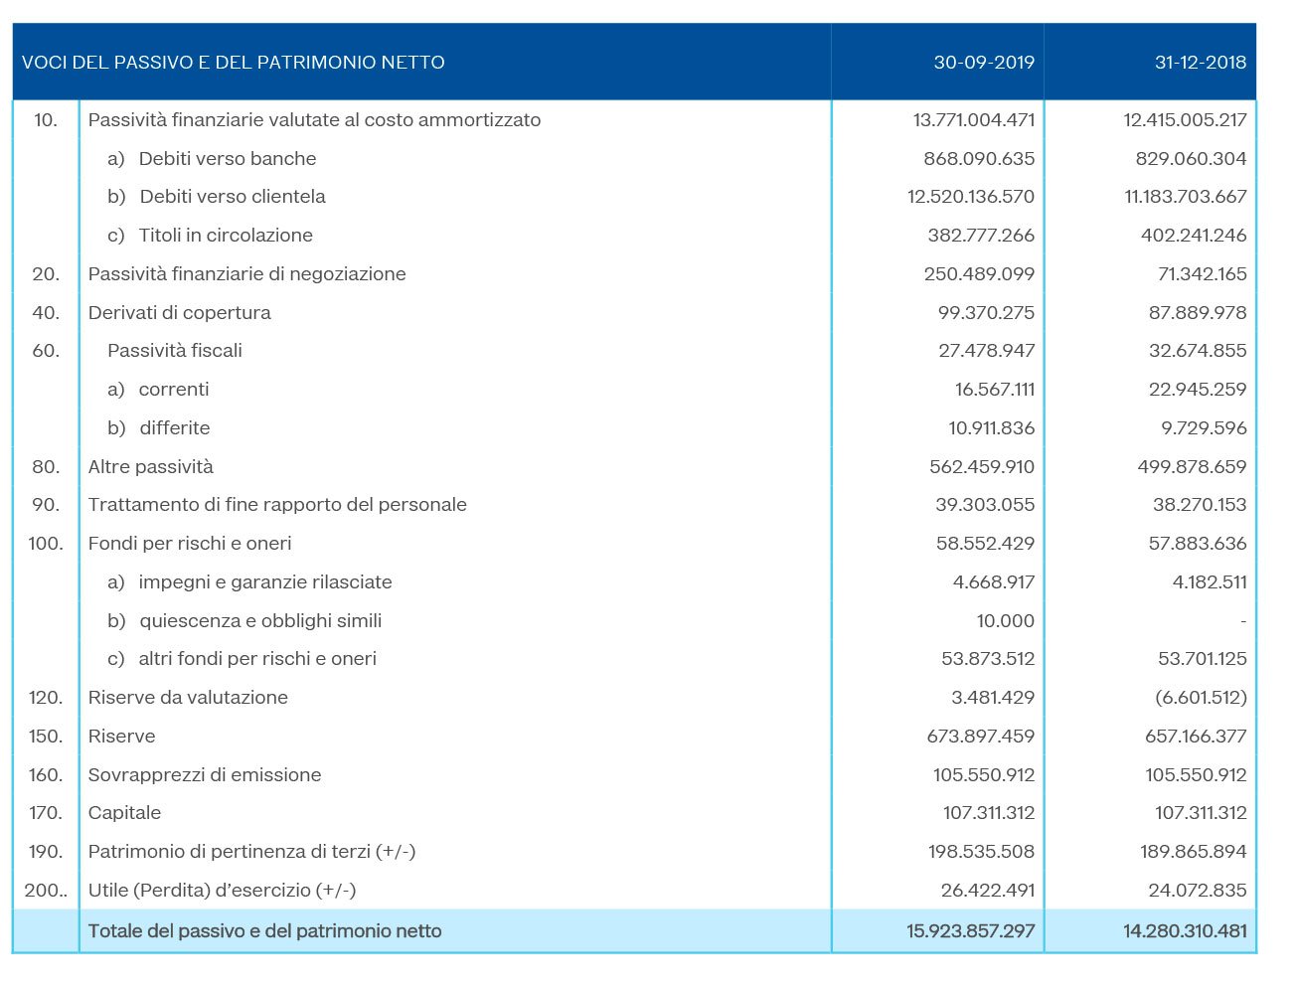
Task: Click the 31-12-2018 column header
Action: point(1200,62)
